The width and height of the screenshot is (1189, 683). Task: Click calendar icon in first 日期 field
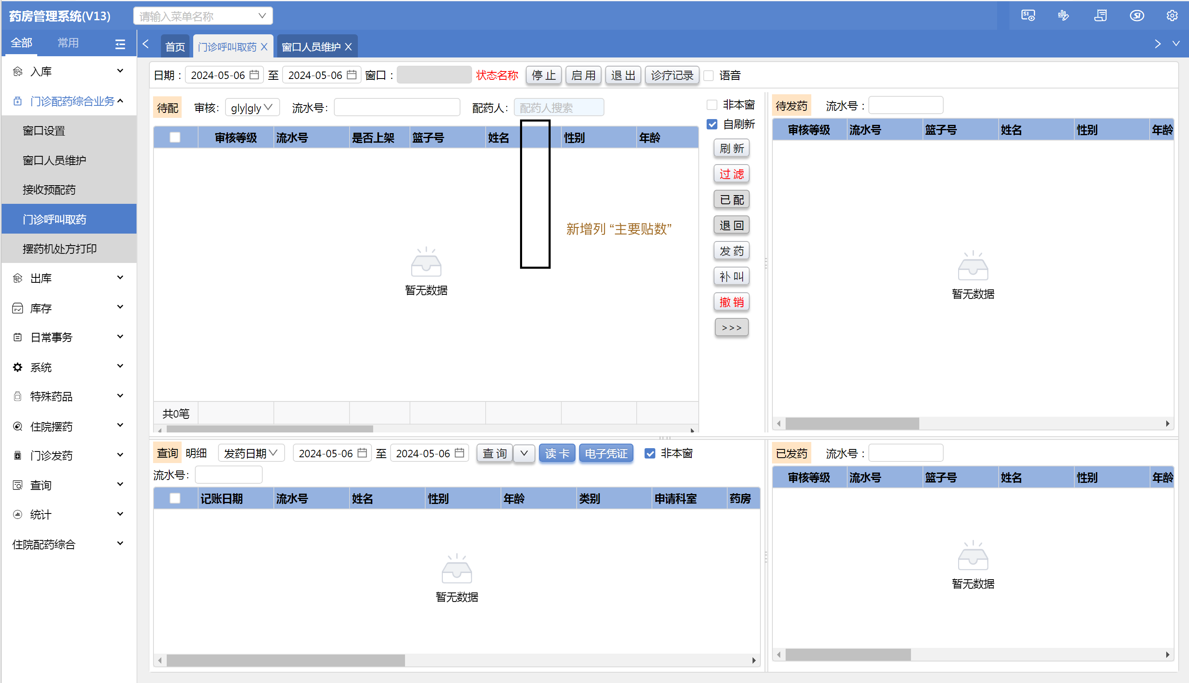click(x=254, y=75)
